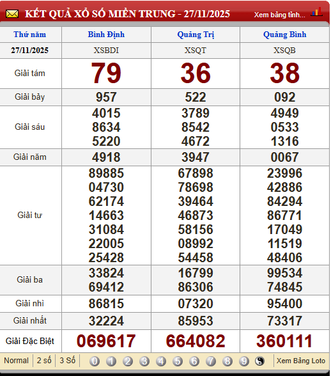Click Giải bảy number 957
The width and height of the screenshot is (331, 376).
(106, 97)
